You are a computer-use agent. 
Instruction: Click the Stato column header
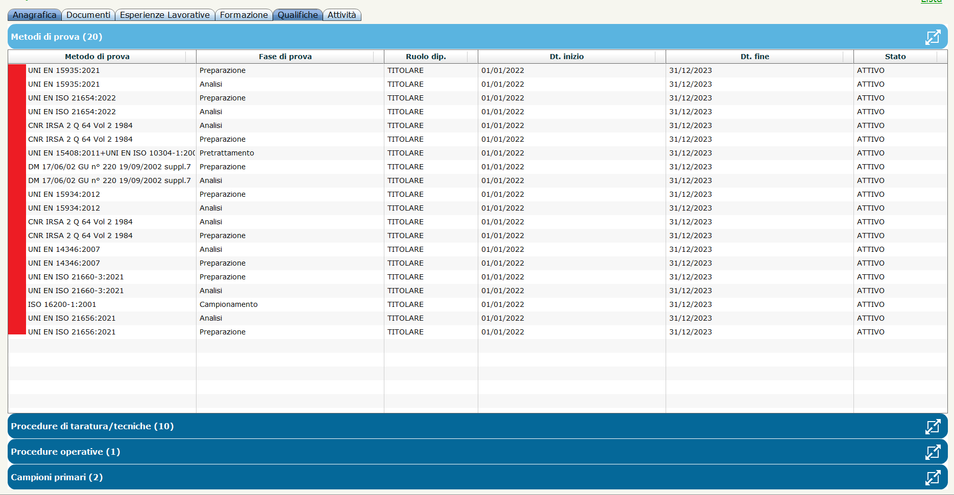tap(895, 57)
